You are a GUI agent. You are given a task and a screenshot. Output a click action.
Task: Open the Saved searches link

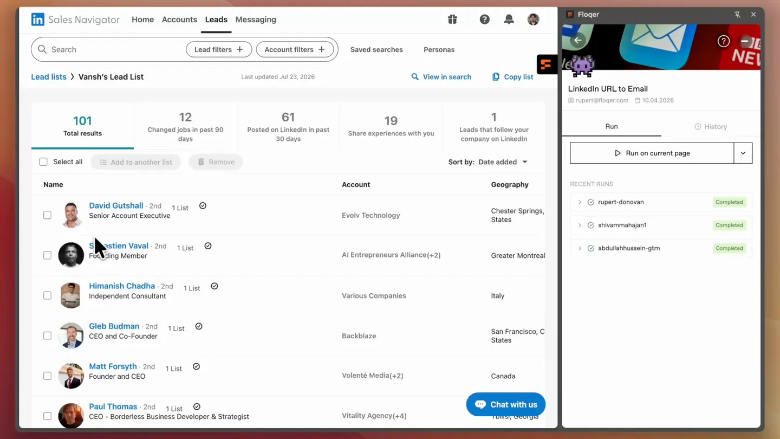(376, 50)
